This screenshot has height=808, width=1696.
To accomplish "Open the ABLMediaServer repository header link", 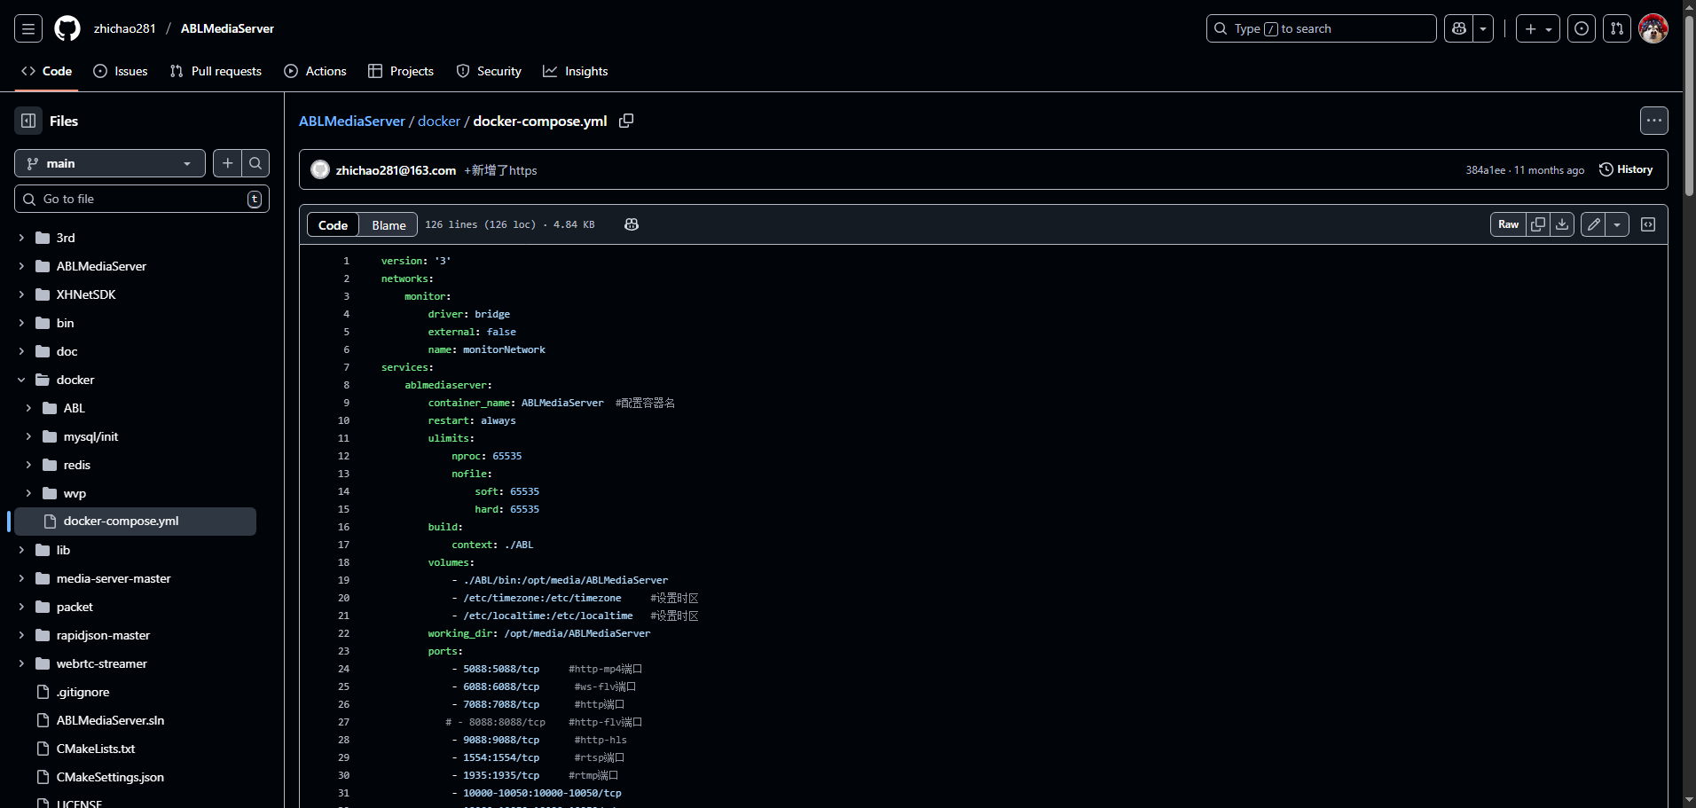I will point(227,28).
